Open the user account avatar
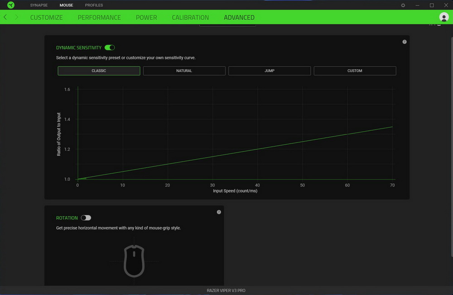453x295 pixels. click(x=443, y=17)
